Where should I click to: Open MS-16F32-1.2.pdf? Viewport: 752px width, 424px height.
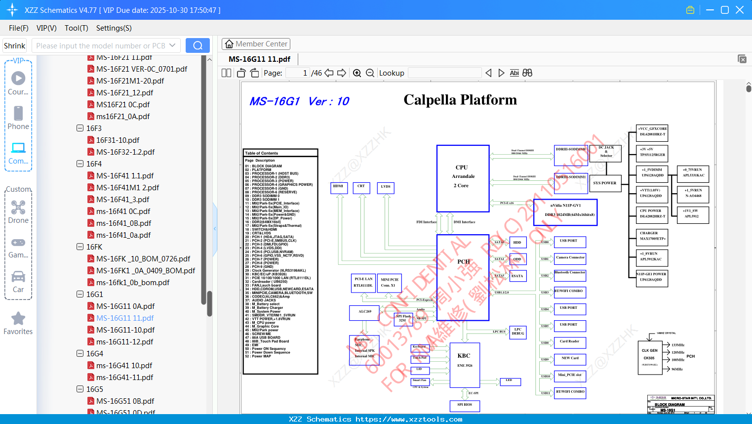(125, 152)
